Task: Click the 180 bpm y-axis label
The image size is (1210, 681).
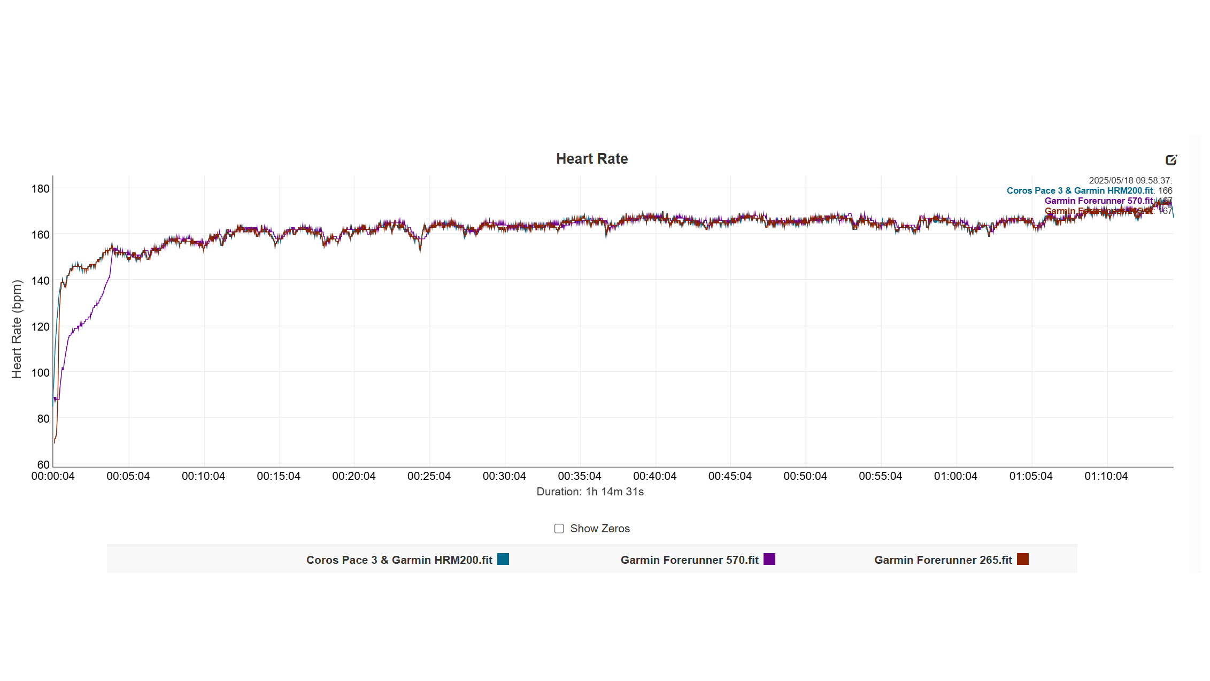Action: (41, 189)
